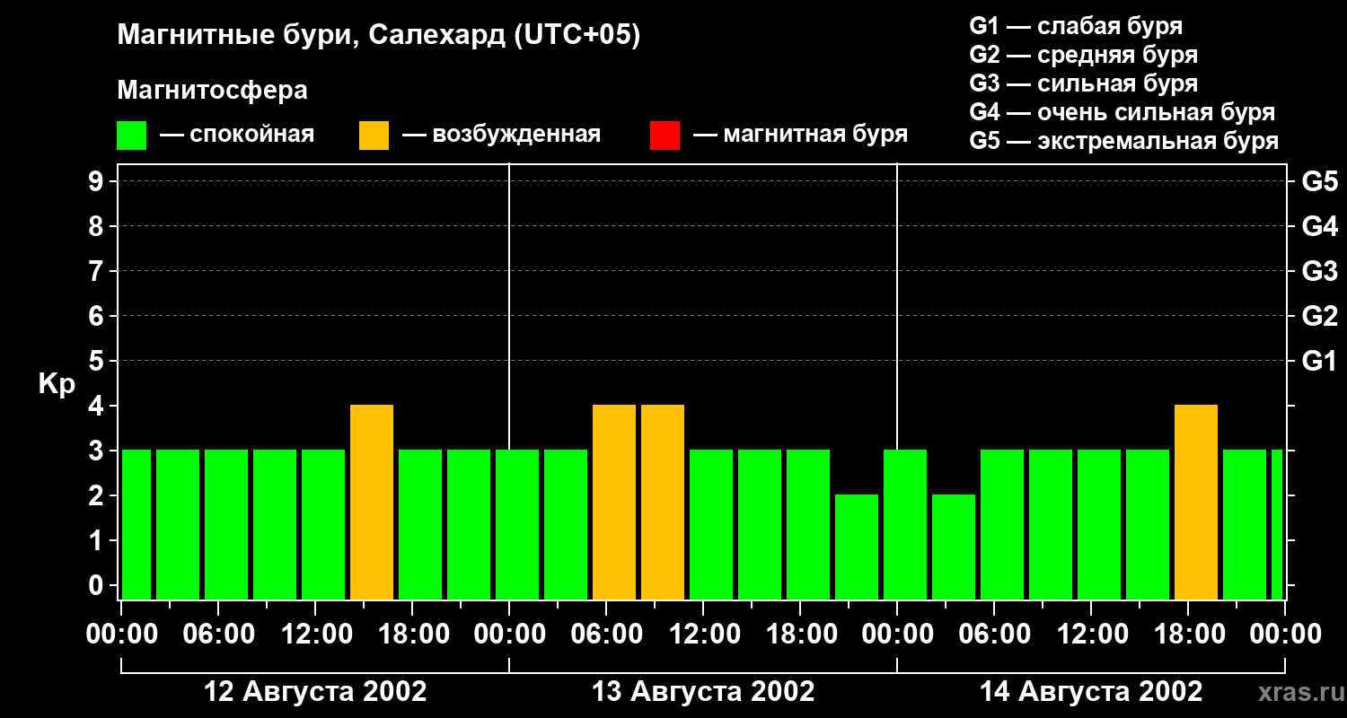Click the orange 'возбужденная' legend swatch
1347x718 pixels.
tap(374, 136)
